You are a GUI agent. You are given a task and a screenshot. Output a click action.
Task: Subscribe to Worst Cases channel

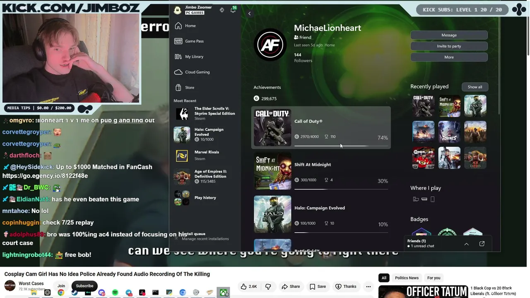84,286
